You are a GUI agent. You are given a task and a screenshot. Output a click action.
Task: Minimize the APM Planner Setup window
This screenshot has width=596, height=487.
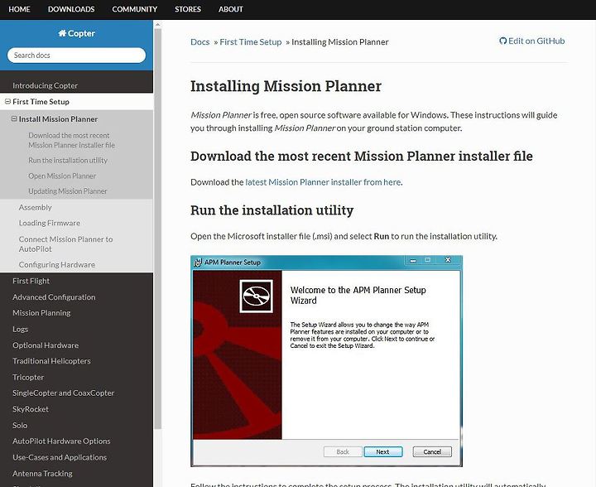pos(413,260)
